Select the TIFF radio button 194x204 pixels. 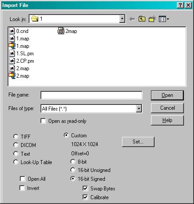point(16,136)
